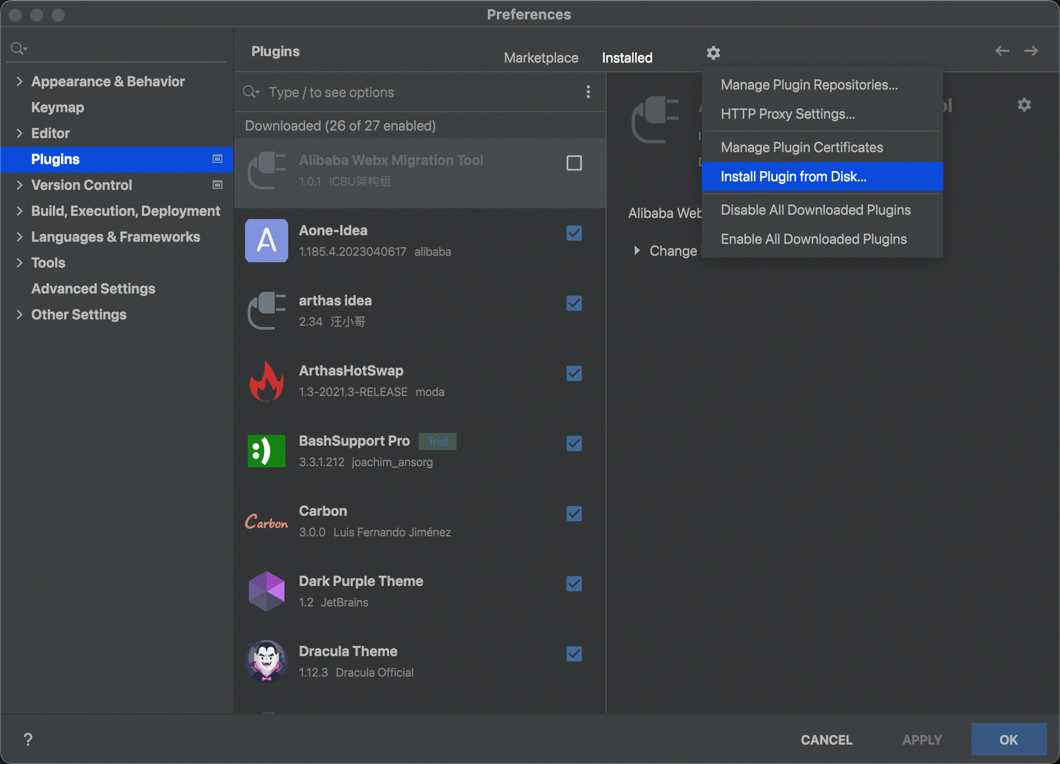Toggle the Dark Purple Theme checkbox
This screenshot has height=764, width=1060.
[x=574, y=584]
